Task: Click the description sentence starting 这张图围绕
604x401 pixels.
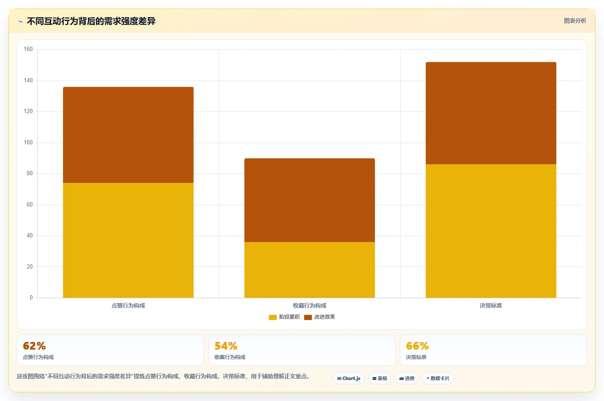Action: [163, 376]
